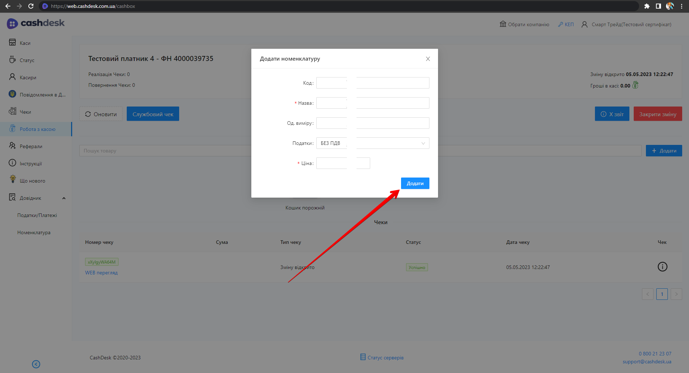
Task: Click the money bag icon next to cash amount
Action: (x=635, y=85)
